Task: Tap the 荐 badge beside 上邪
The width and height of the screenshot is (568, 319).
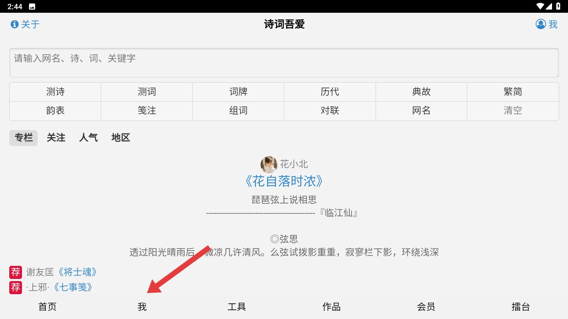Action: pyautogui.click(x=16, y=287)
